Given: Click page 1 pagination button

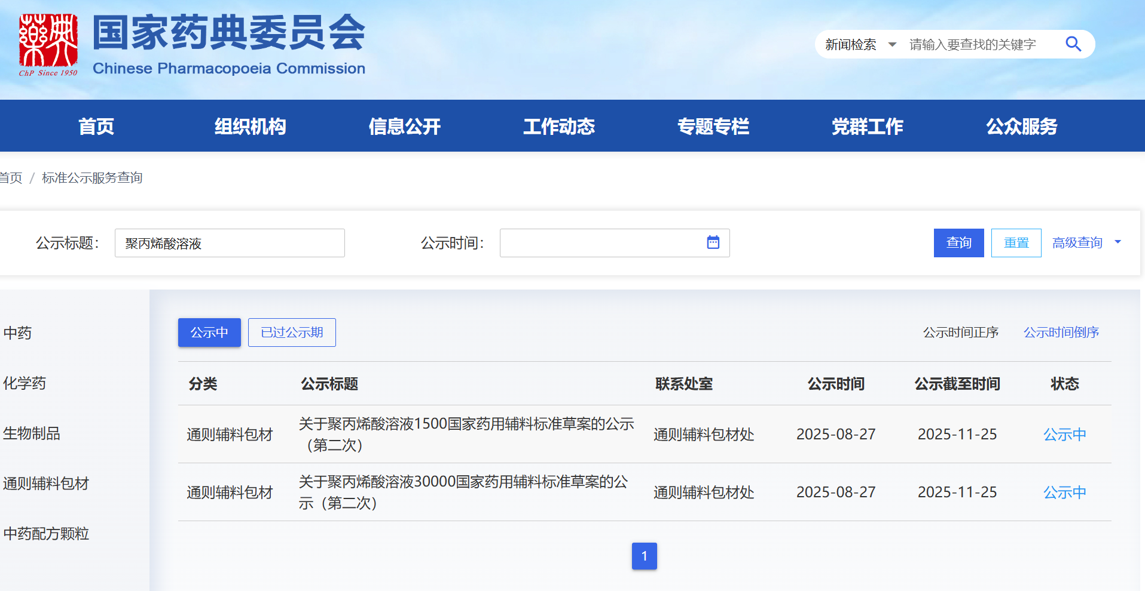Looking at the screenshot, I should click(x=644, y=556).
